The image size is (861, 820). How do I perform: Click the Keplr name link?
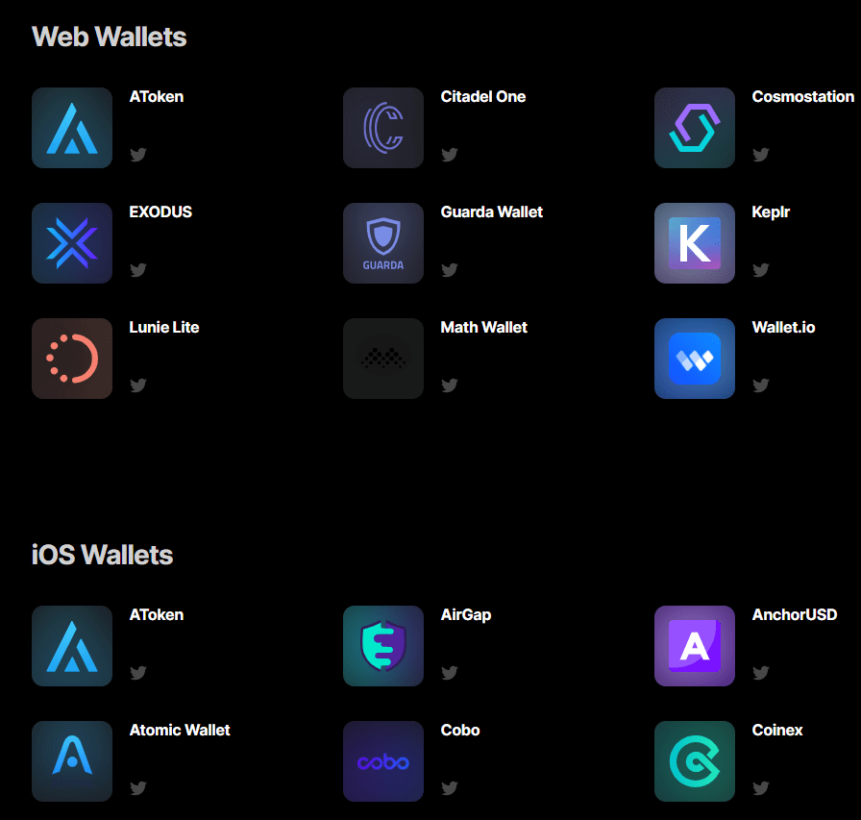tap(771, 212)
